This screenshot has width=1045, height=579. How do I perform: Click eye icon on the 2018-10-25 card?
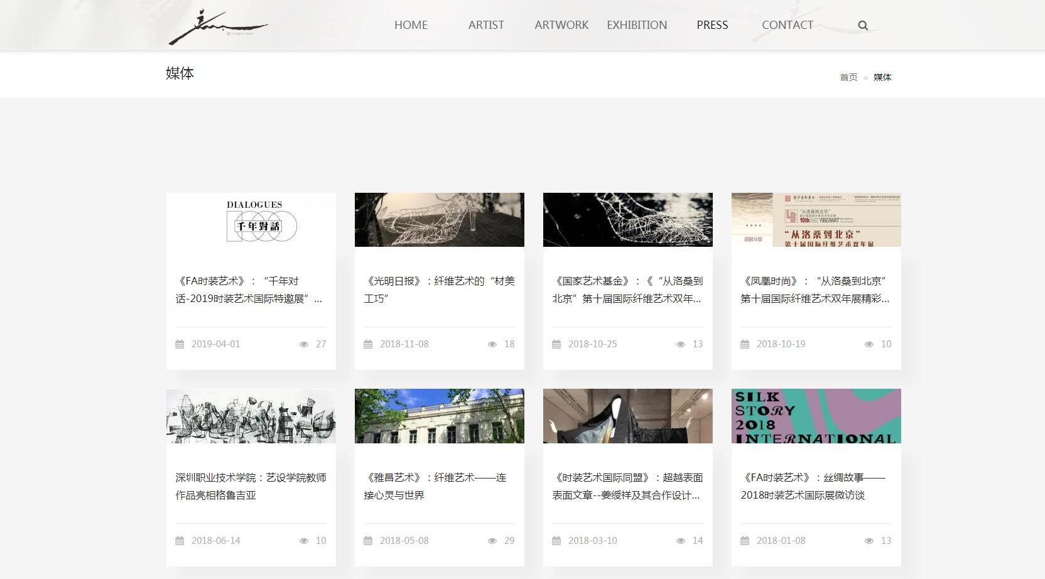[x=681, y=344]
